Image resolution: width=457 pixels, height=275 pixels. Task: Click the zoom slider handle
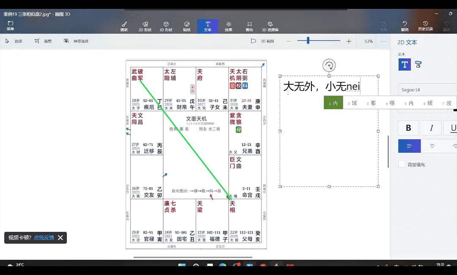(308, 41)
